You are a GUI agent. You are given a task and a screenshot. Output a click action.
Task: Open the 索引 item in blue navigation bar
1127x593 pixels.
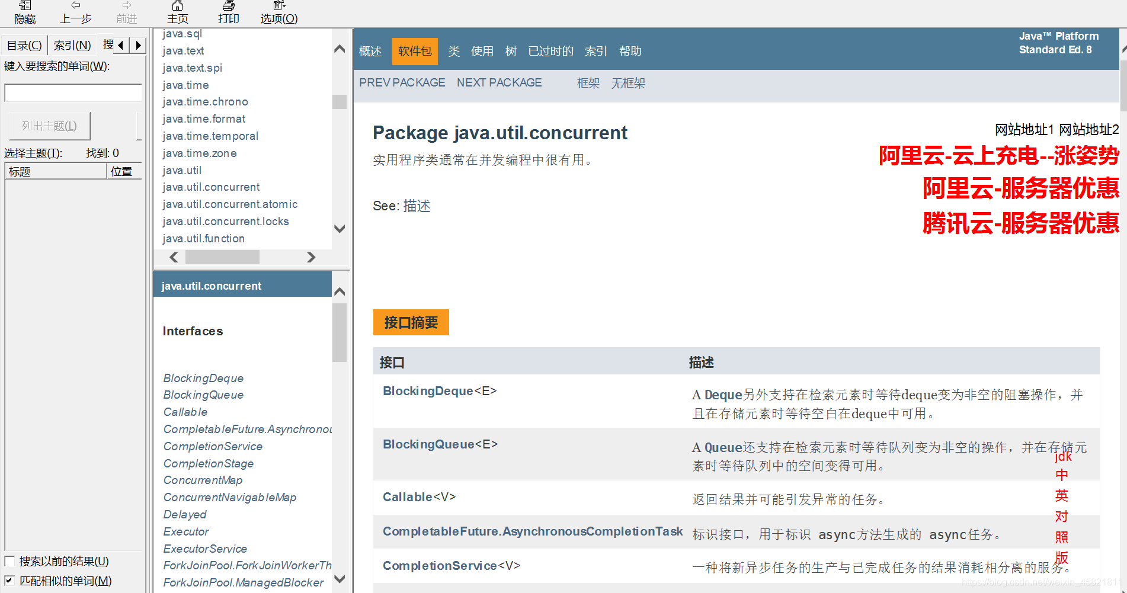pyautogui.click(x=595, y=52)
